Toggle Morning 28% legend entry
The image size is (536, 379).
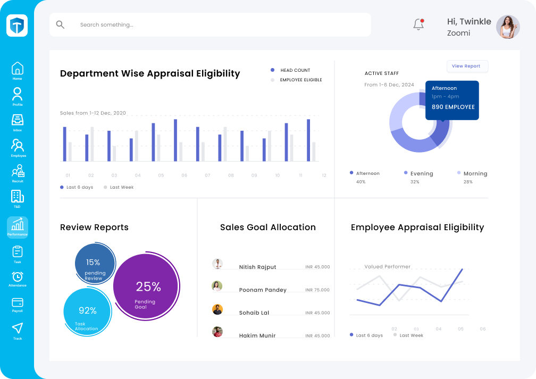tap(472, 177)
